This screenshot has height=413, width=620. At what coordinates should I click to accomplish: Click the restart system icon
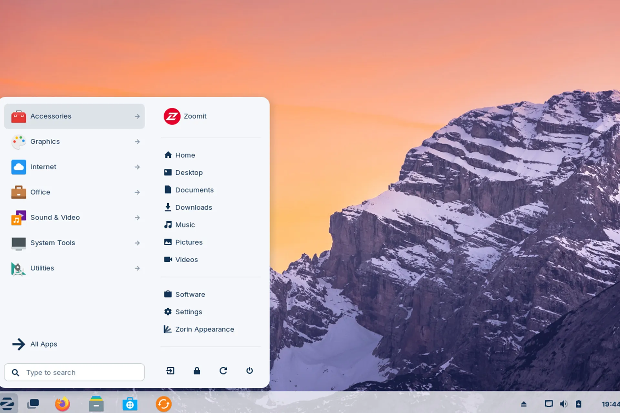tap(223, 370)
